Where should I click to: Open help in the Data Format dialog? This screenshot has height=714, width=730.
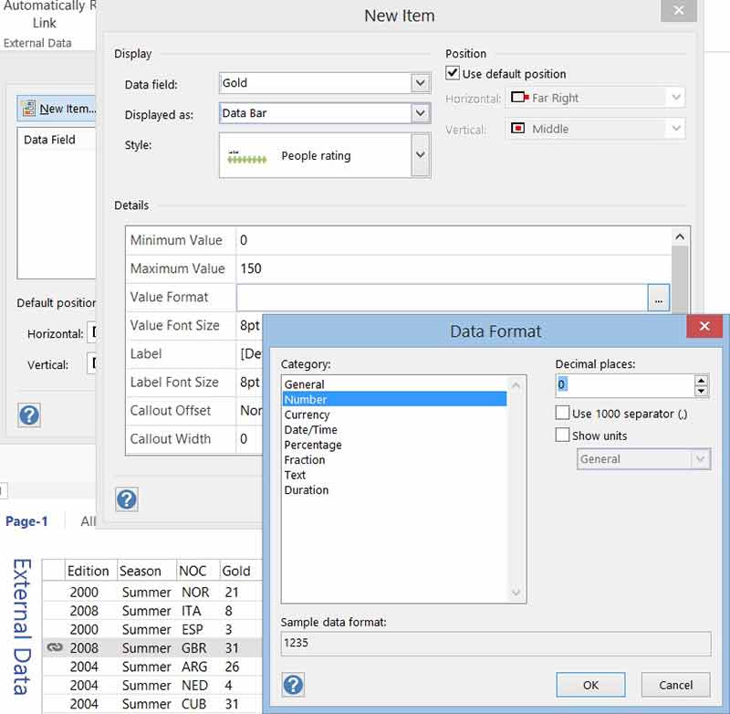[x=293, y=685]
